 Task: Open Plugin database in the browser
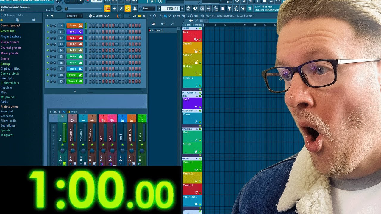click(11, 37)
